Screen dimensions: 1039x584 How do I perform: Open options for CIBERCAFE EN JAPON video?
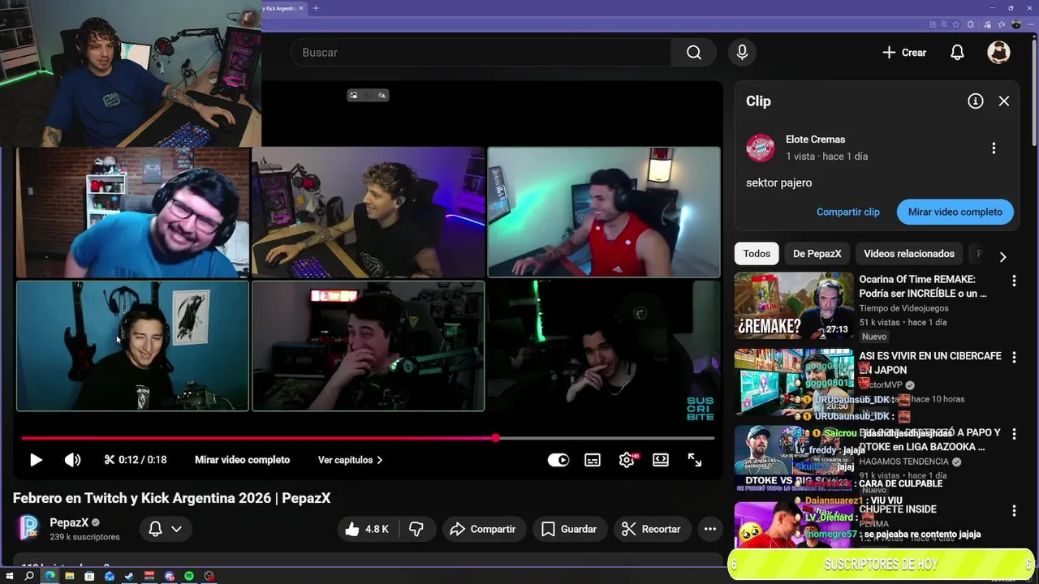(1014, 357)
